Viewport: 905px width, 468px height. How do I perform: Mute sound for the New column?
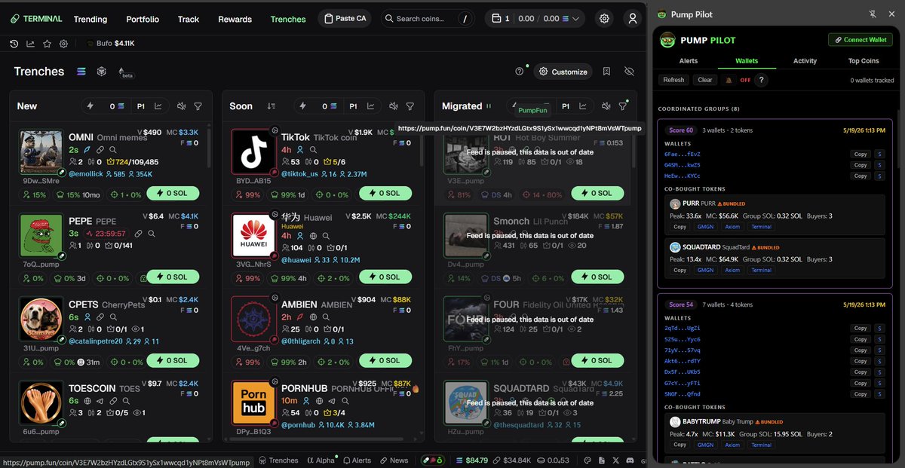[181, 106]
